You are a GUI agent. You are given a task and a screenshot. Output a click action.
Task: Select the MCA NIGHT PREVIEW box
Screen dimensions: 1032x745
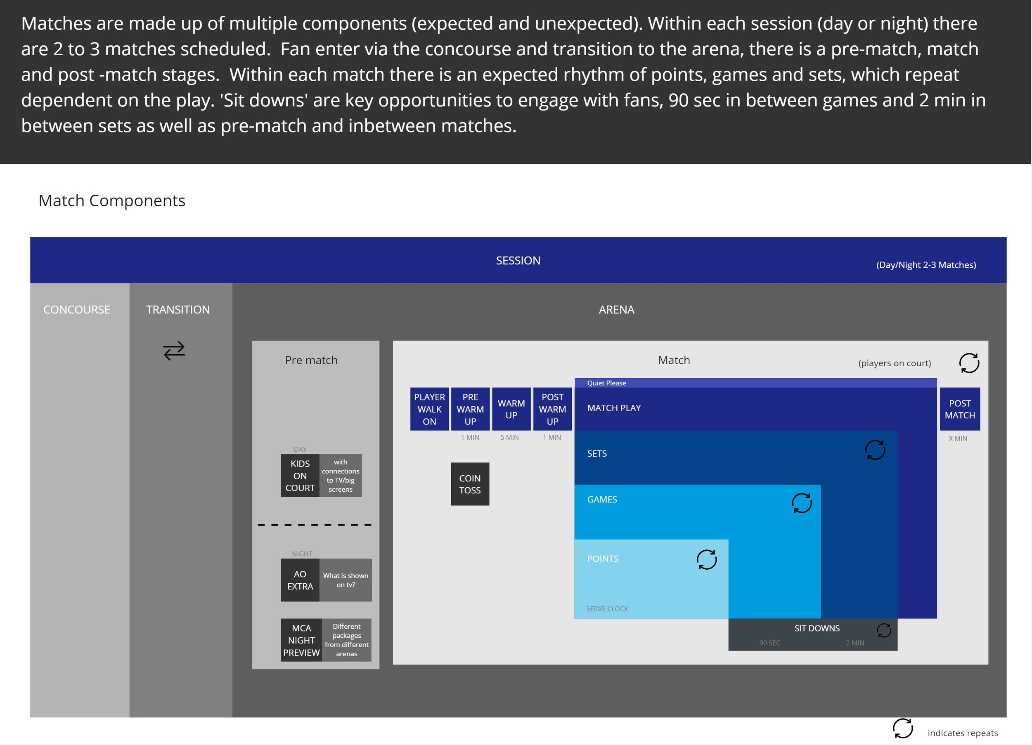point(301,640)
